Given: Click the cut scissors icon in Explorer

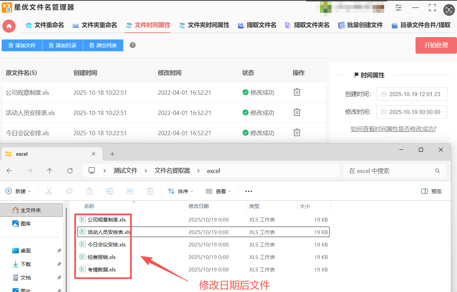Looking at the screenshot, I should [x=49, y=191].
